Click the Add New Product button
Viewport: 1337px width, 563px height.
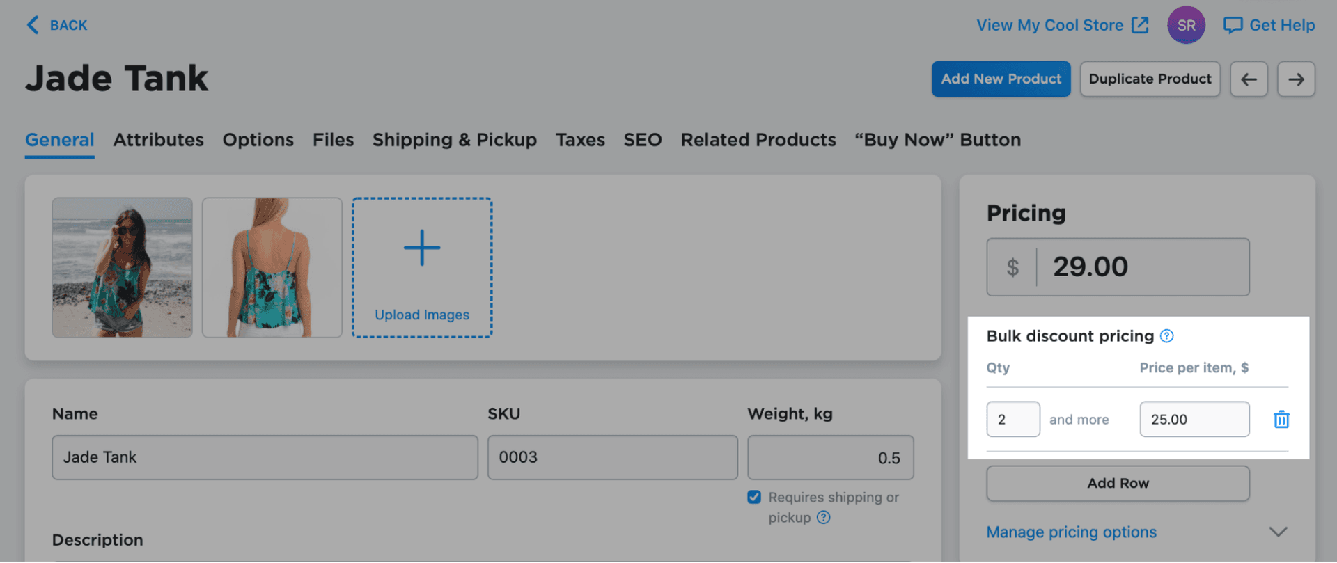click(x=1001, y=79)
